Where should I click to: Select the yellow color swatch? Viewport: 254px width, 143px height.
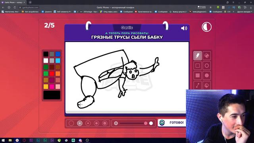tap(46, 87)
